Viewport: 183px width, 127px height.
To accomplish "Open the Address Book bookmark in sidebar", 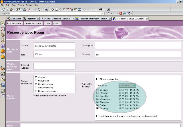I will (x=3, y=35).
